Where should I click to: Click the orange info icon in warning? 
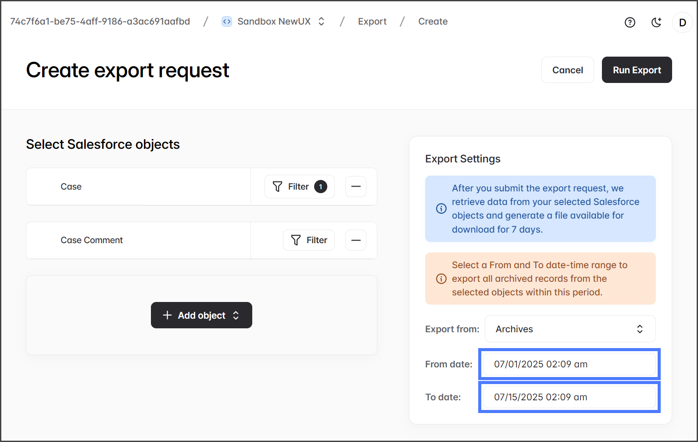(x=441, y=279)
